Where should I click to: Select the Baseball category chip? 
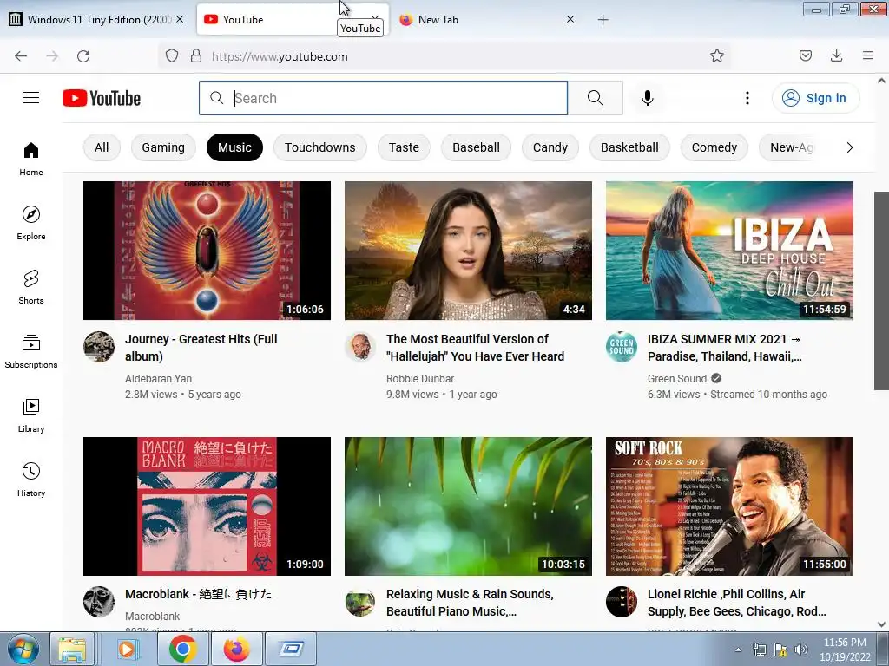tap(477, 147)
